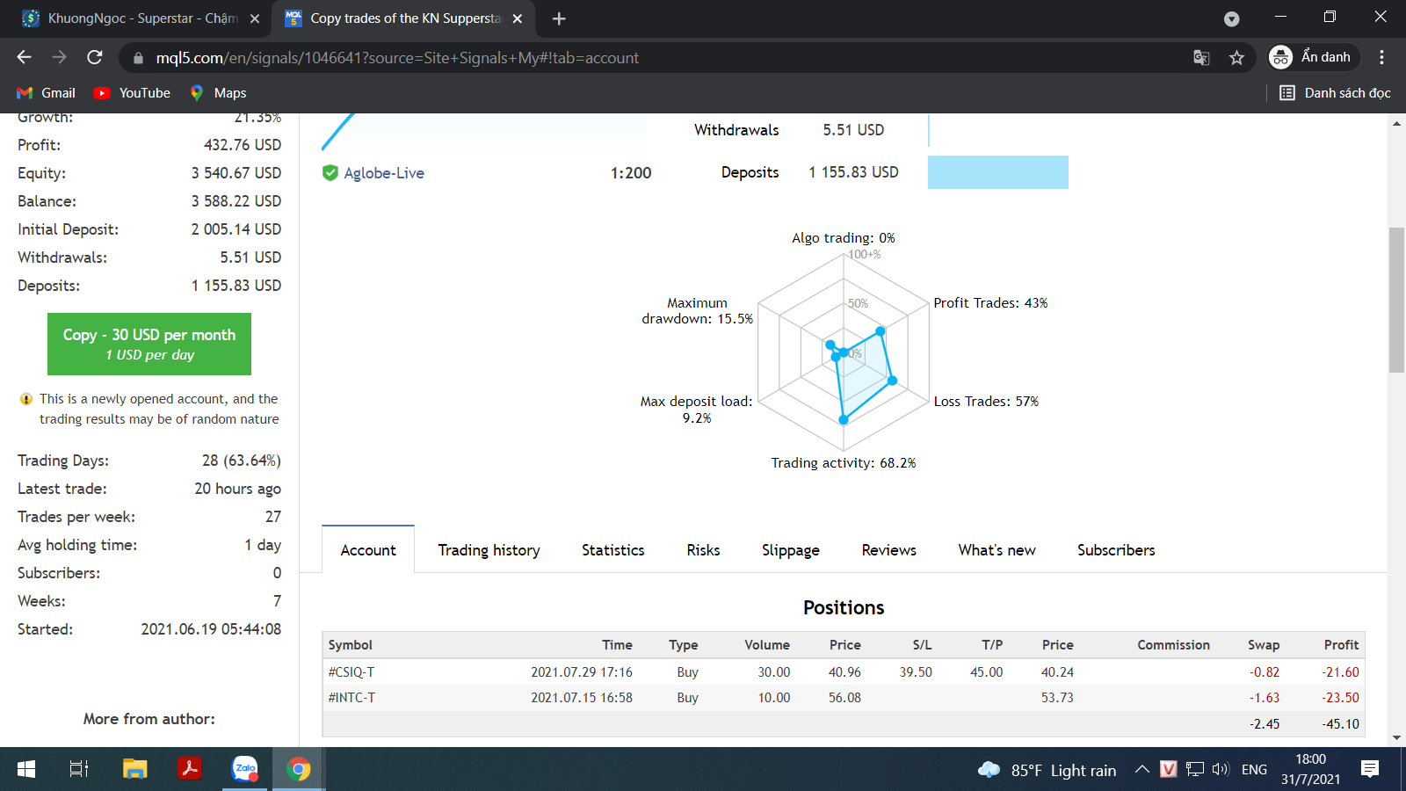Open the Windows notification center
Viewport: 1406px width, 791px height.
point(1369,770)
